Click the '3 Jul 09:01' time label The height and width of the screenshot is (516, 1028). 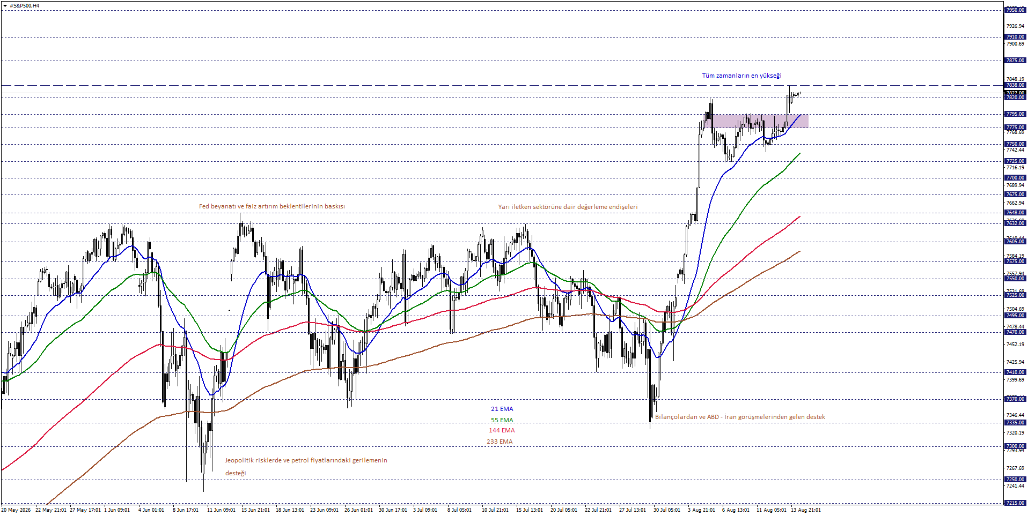[x=425, y=510]
